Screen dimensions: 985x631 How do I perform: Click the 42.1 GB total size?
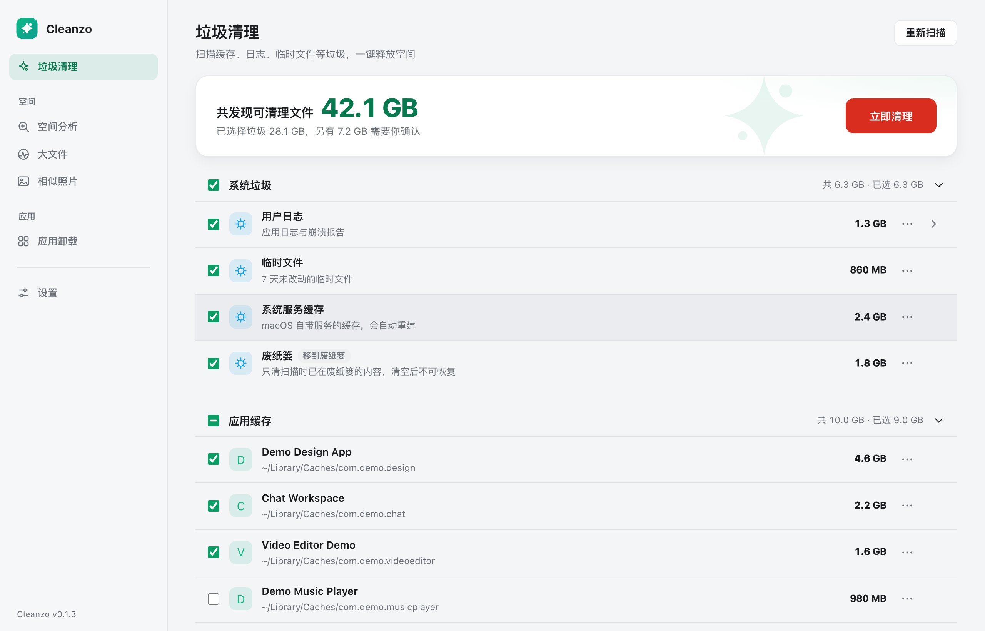pyautogui.click(x=370, y=108)
